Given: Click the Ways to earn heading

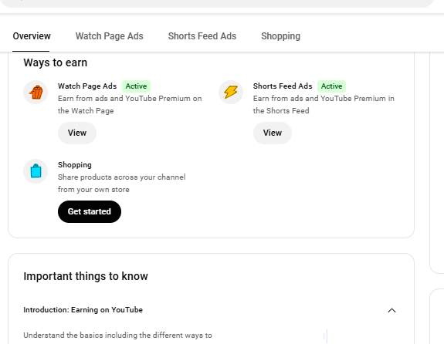Looking at the screenshot, I should pos(56,62).
